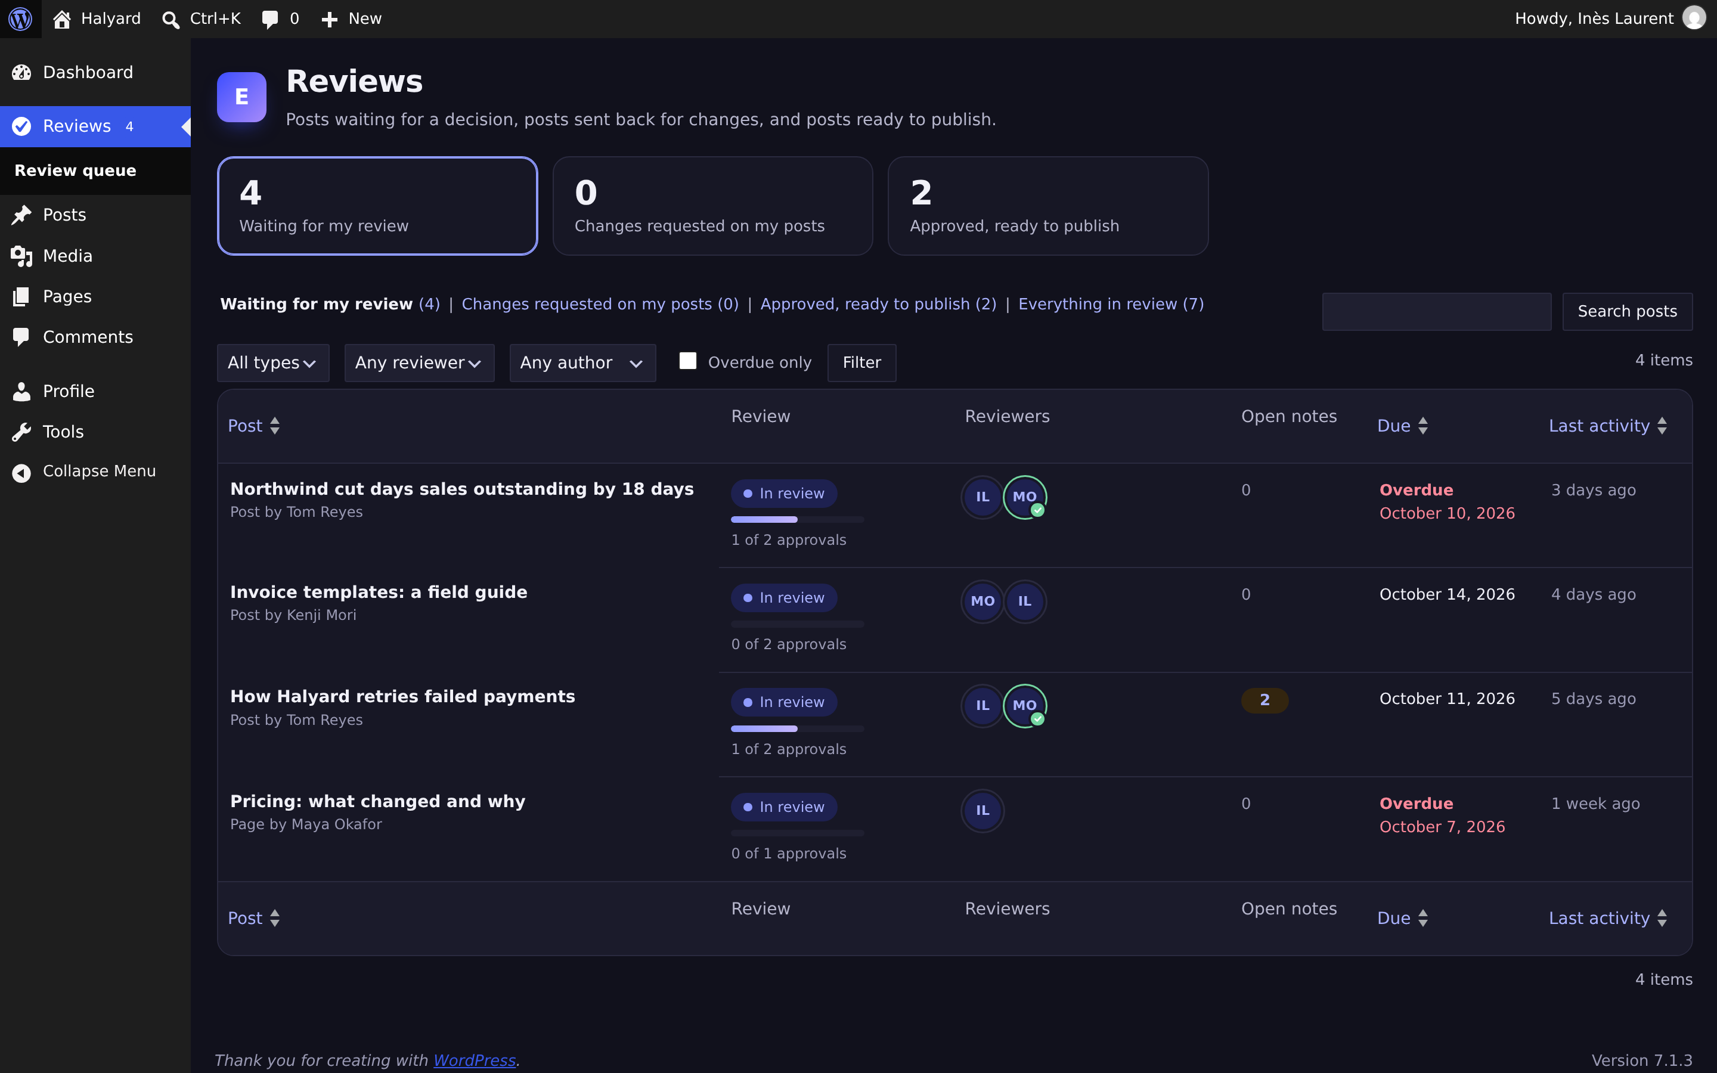Click the WordPress logo icon
Viewport: 1717px width, 1073px height.
coord(20,18)
